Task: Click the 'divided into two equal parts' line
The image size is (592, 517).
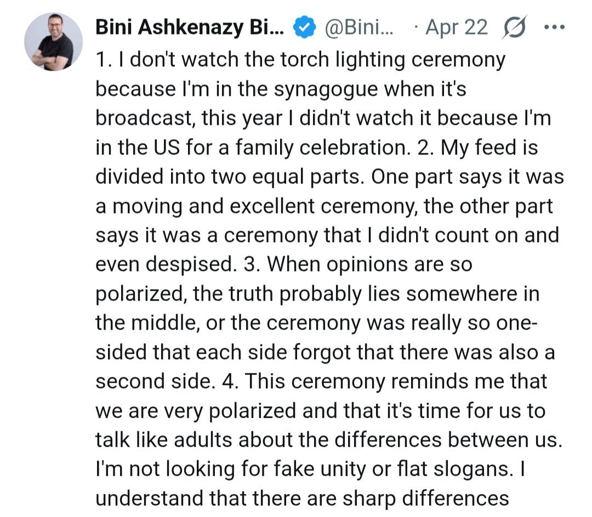Action: click(x=329, y=177)
